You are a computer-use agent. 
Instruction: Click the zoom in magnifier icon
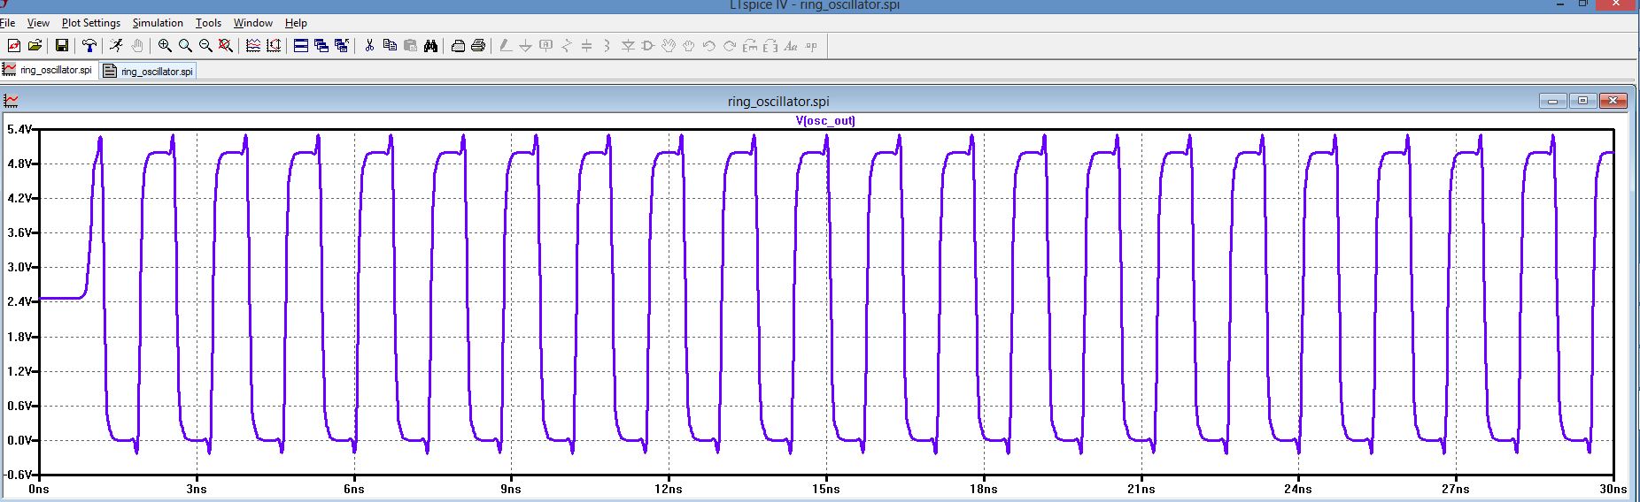[165, 46]
